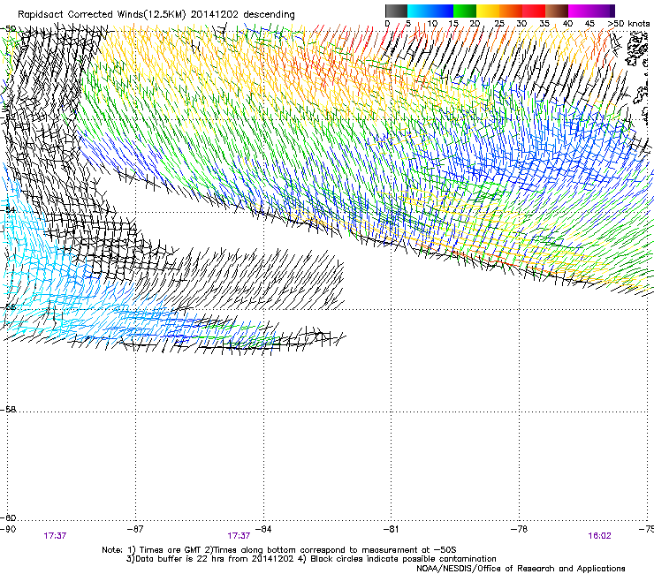Click the "NOAA/NESDIS/Office of Research and Applications" credit

pos(521,569)
